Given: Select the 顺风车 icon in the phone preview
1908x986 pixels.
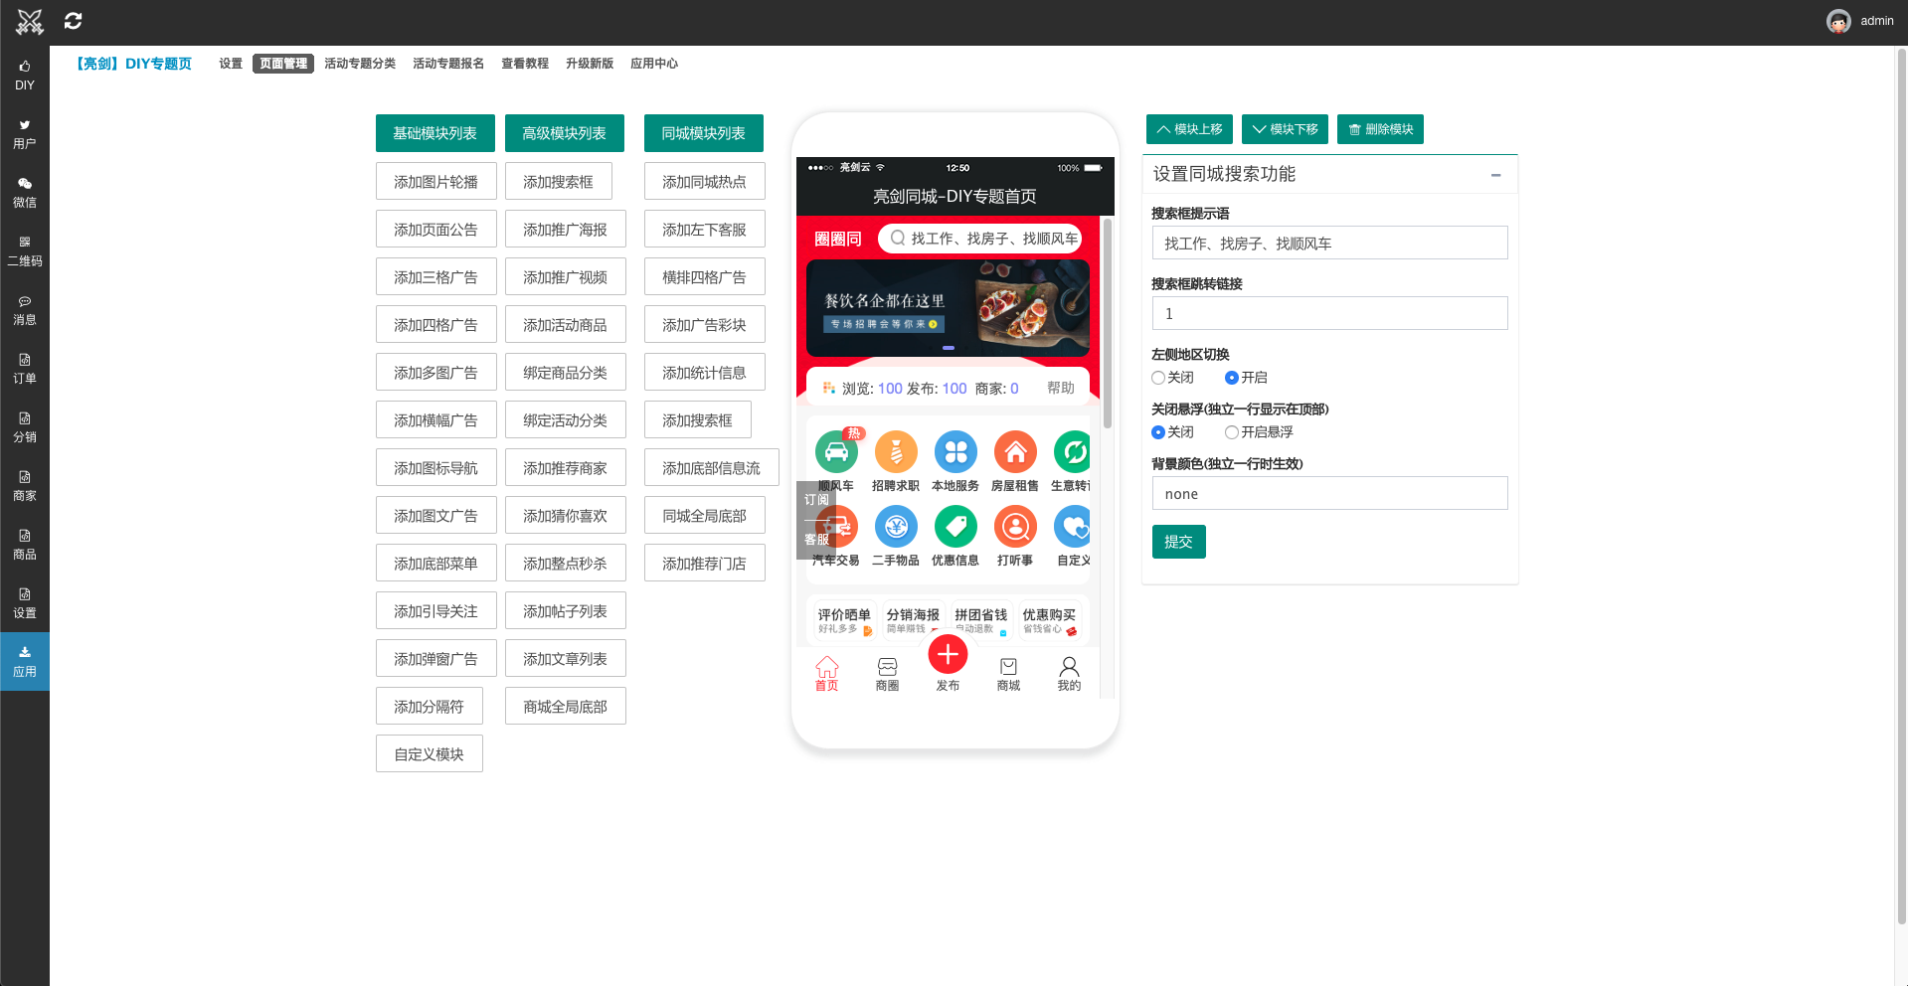Looking at the screenshot, I should (836, 452).
